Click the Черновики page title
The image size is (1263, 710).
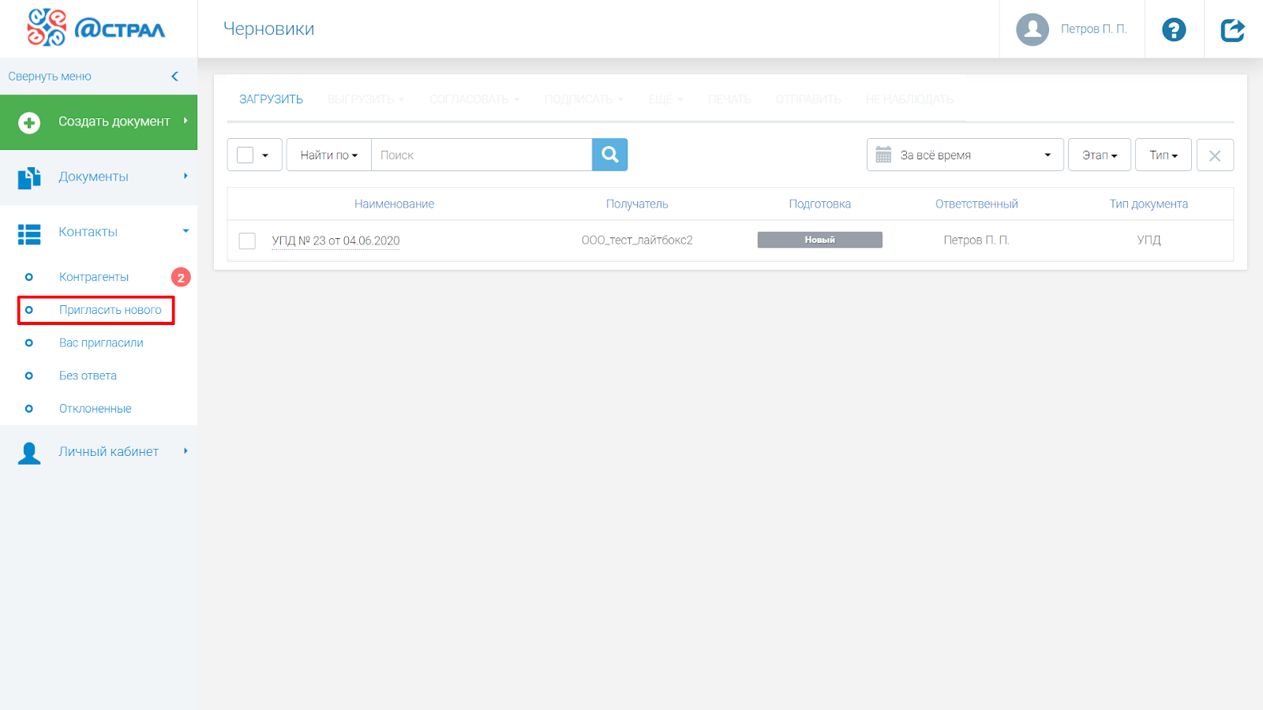pos(268,29)
